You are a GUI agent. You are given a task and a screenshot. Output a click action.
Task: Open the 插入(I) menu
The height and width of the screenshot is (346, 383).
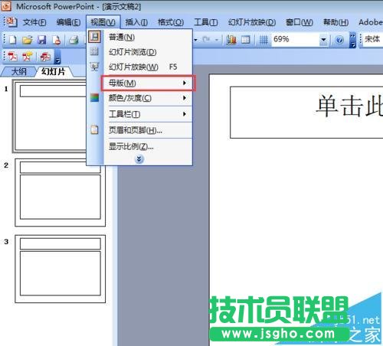tap(136, 22)
